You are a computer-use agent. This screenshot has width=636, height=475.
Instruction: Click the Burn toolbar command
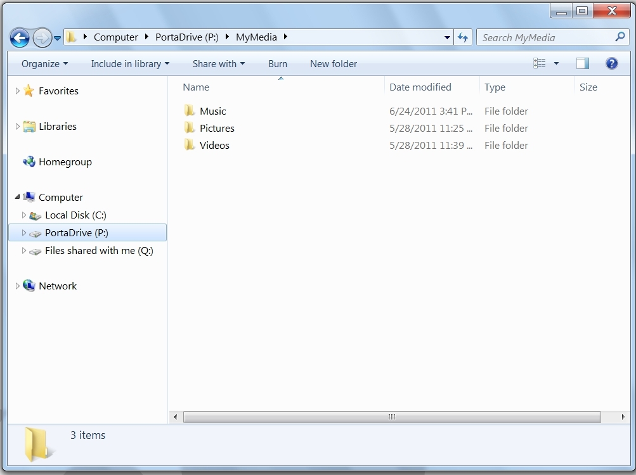click(x=278, y=64)
